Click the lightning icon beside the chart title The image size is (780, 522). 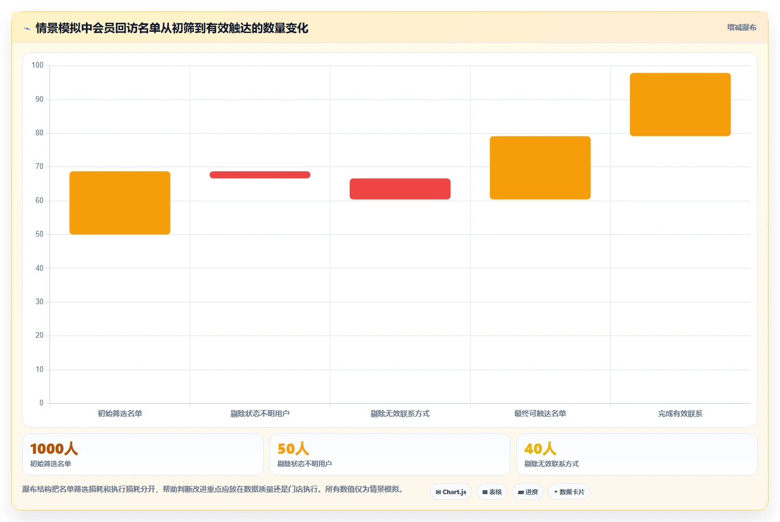(x=27, y=28)
